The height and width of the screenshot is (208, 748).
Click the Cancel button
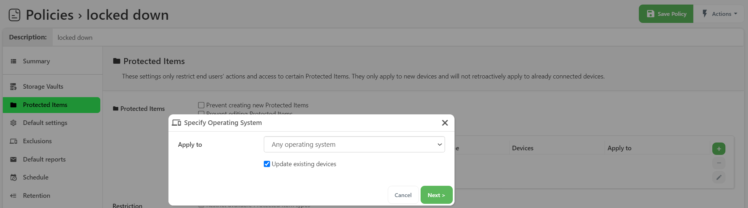click(x=403, y=195)
